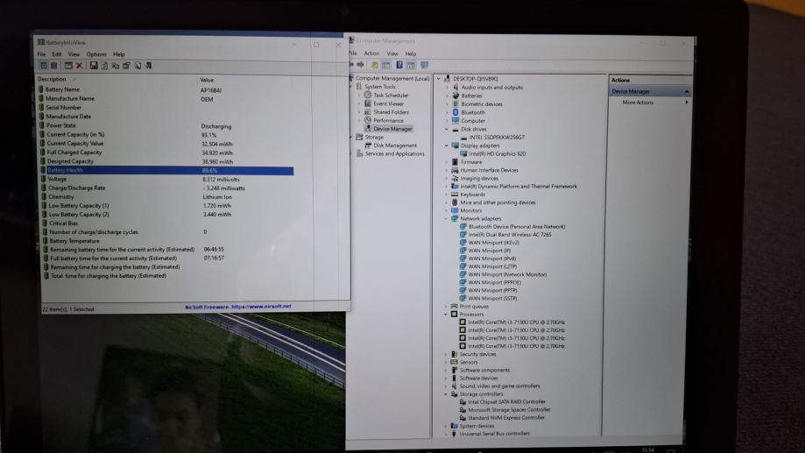Select the Number of charge/discharge cycles row

(166, 232)
